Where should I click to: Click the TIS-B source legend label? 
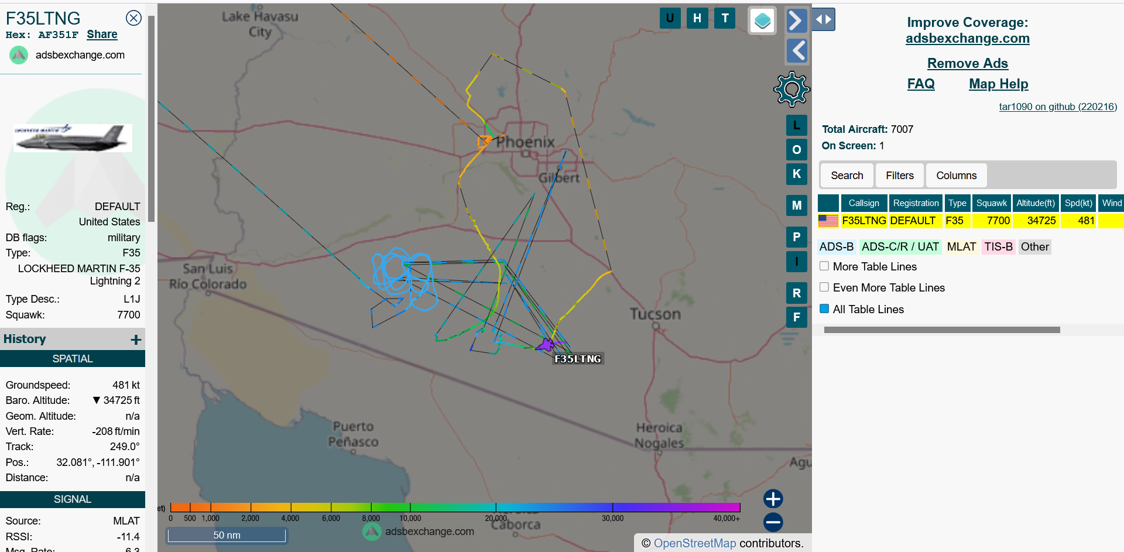[998, 247]
